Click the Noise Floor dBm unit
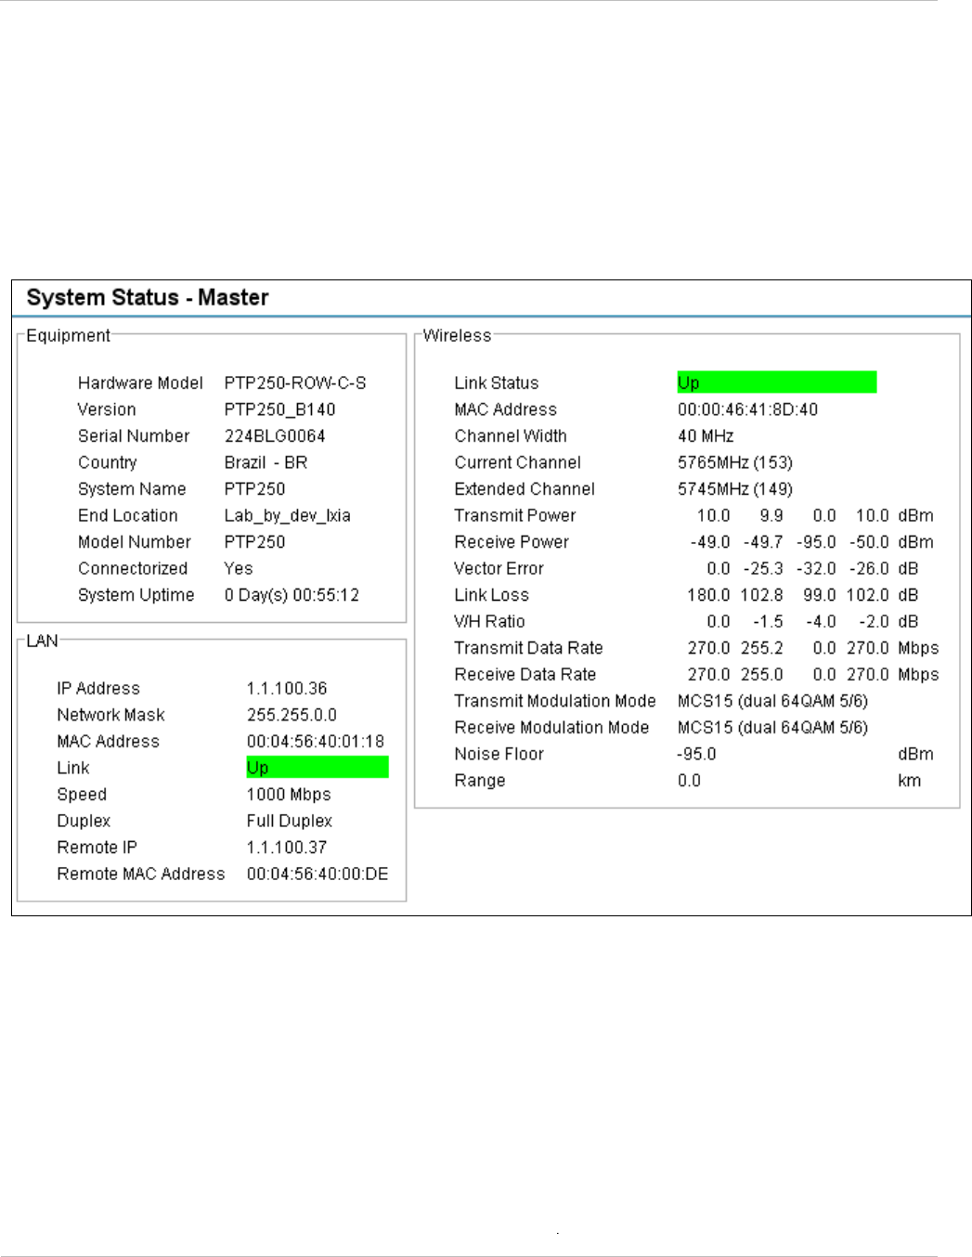972x1257 pixels. coord(915,754)
